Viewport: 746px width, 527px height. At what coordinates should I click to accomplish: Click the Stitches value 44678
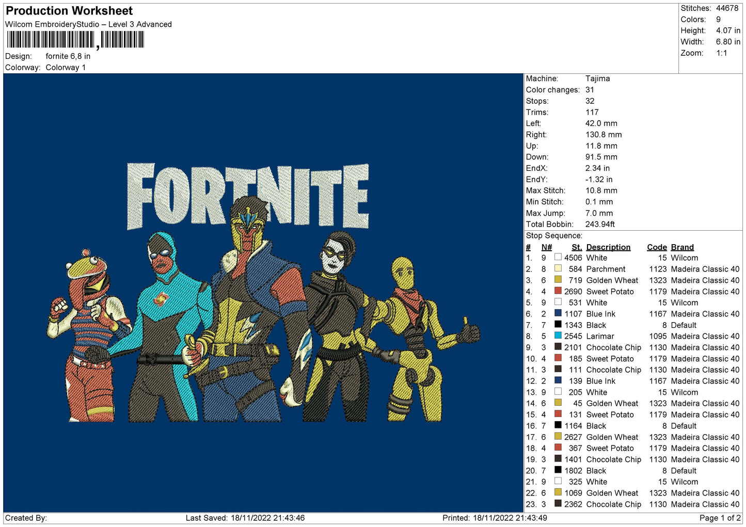click(x=727, y=8)
